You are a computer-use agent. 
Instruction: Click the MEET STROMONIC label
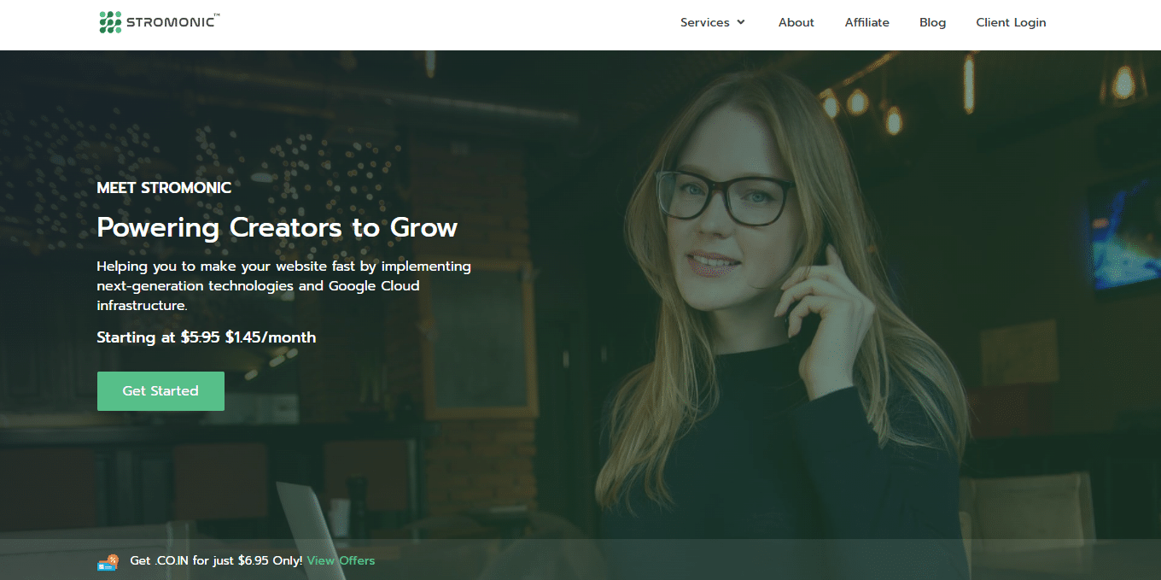point(164,188)
